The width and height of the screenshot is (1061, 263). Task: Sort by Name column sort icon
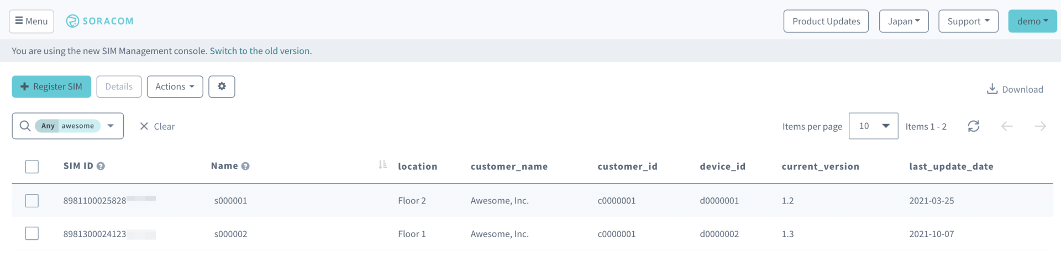pyautogui.click(x=382, y=165)
